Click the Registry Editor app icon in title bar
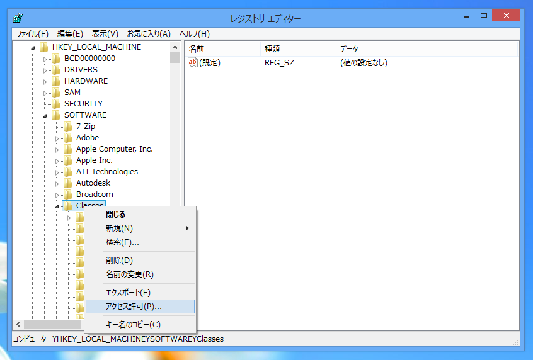This screenshot has width=533, height=360. [18, 18]
